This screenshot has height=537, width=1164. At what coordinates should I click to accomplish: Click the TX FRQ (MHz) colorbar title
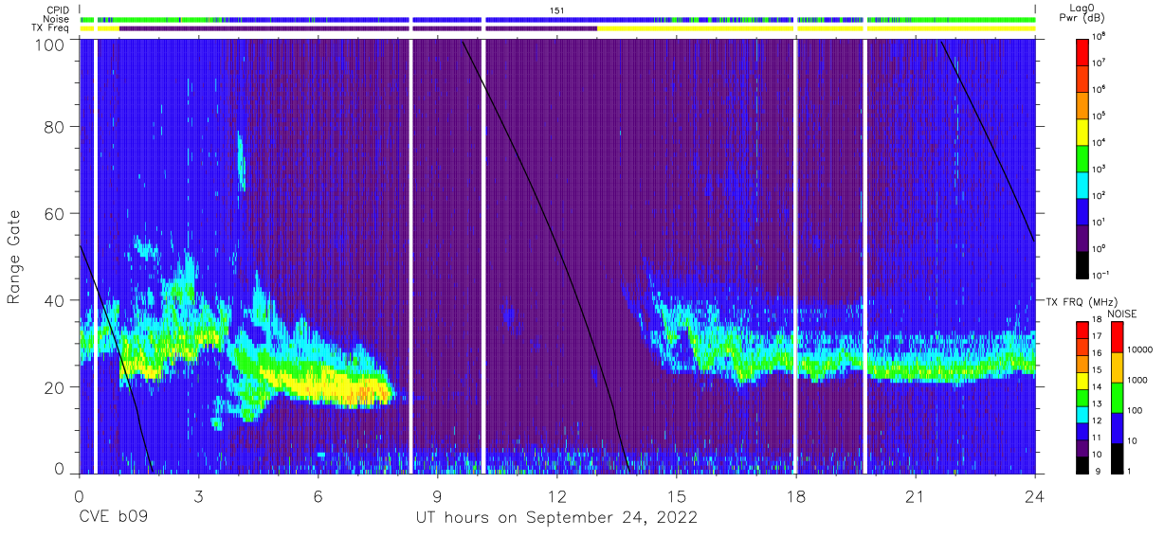[x=1081, y=302]
